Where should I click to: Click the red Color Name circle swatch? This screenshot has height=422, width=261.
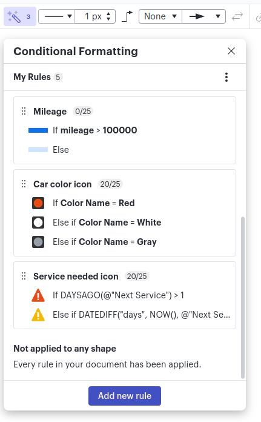click(x=38, y=203)
